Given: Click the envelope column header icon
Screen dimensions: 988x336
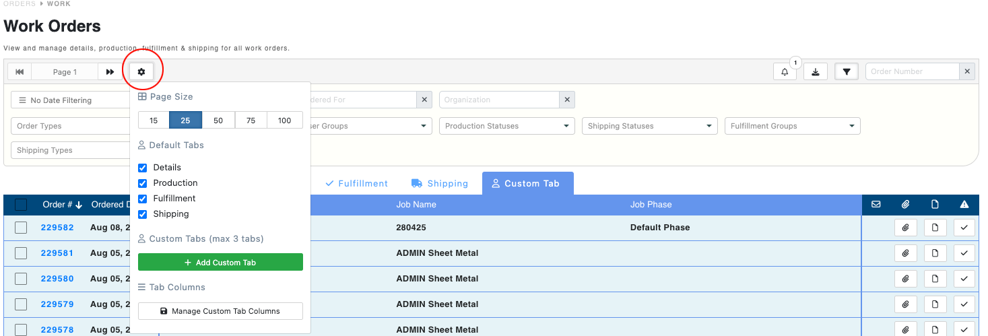Looking at the screenshot, I should [x=876, y=204].
